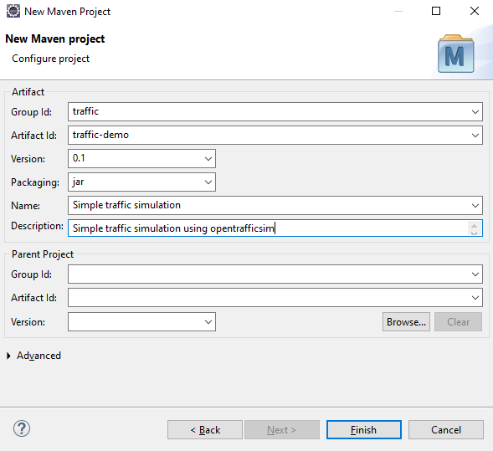This screenshot has height=451, width=493.
Task: Expand the Advanced section
Action: 8,356
